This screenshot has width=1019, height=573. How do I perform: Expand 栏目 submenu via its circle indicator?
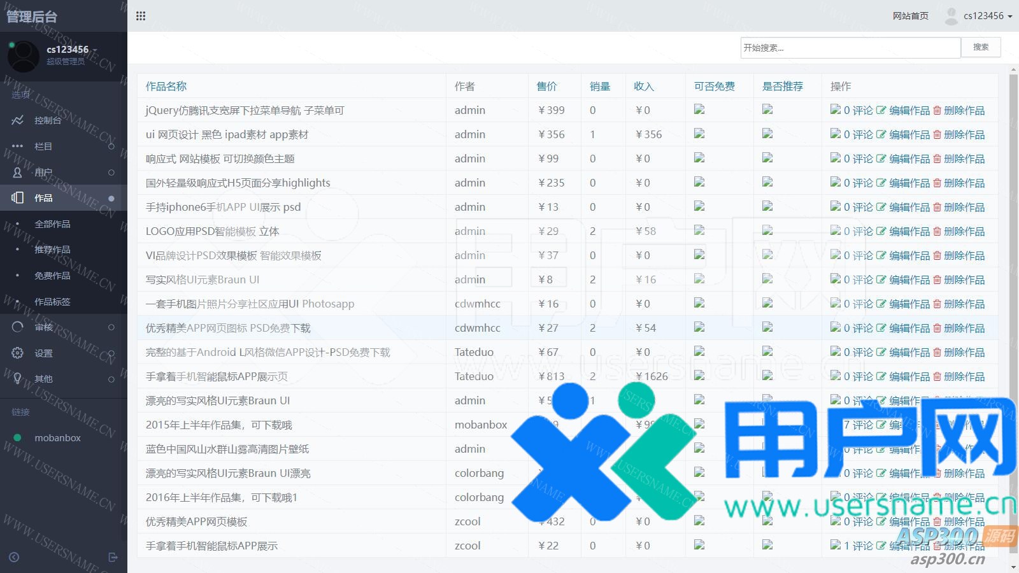tap(111, 146)
